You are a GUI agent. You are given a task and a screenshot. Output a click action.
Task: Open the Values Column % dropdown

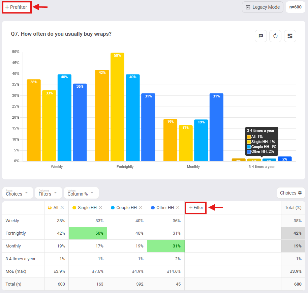coord(81,193)
